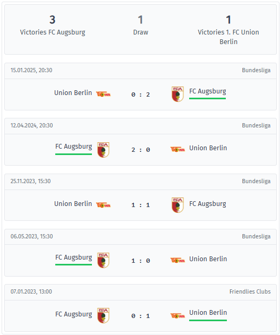Click Bundesliga label on 06.05.2023 match

point(256,236)
